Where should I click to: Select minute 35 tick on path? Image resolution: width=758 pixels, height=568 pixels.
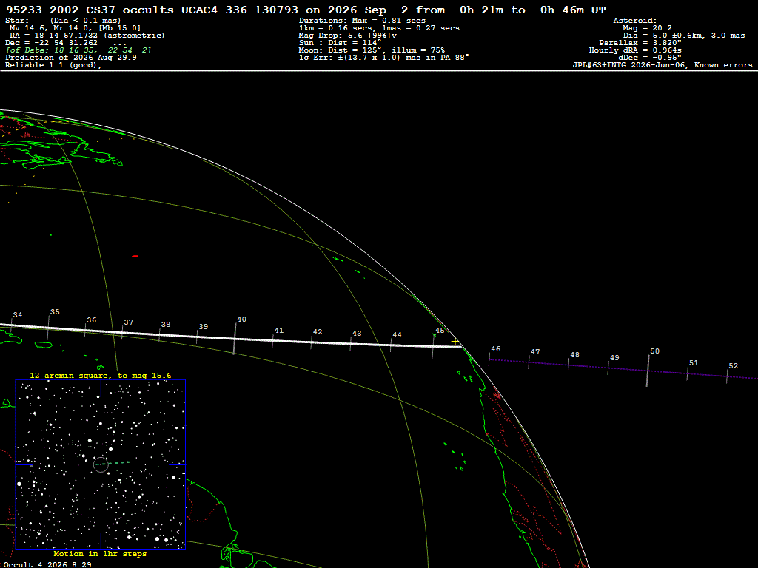click(48, 328)
